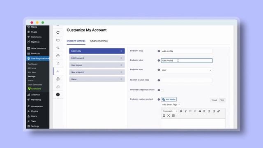Open Extensions submenu link
263x148 pixels.
tap(35, 89)
